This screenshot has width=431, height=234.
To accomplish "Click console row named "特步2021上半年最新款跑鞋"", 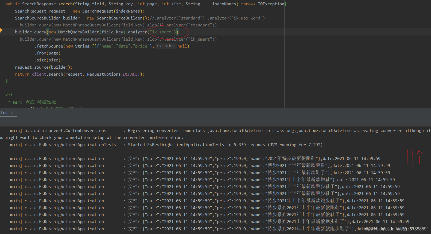I will point(200,166).
